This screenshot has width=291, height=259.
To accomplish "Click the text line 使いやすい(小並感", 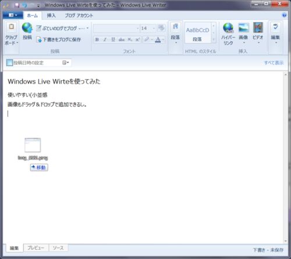I will (27, 95).
